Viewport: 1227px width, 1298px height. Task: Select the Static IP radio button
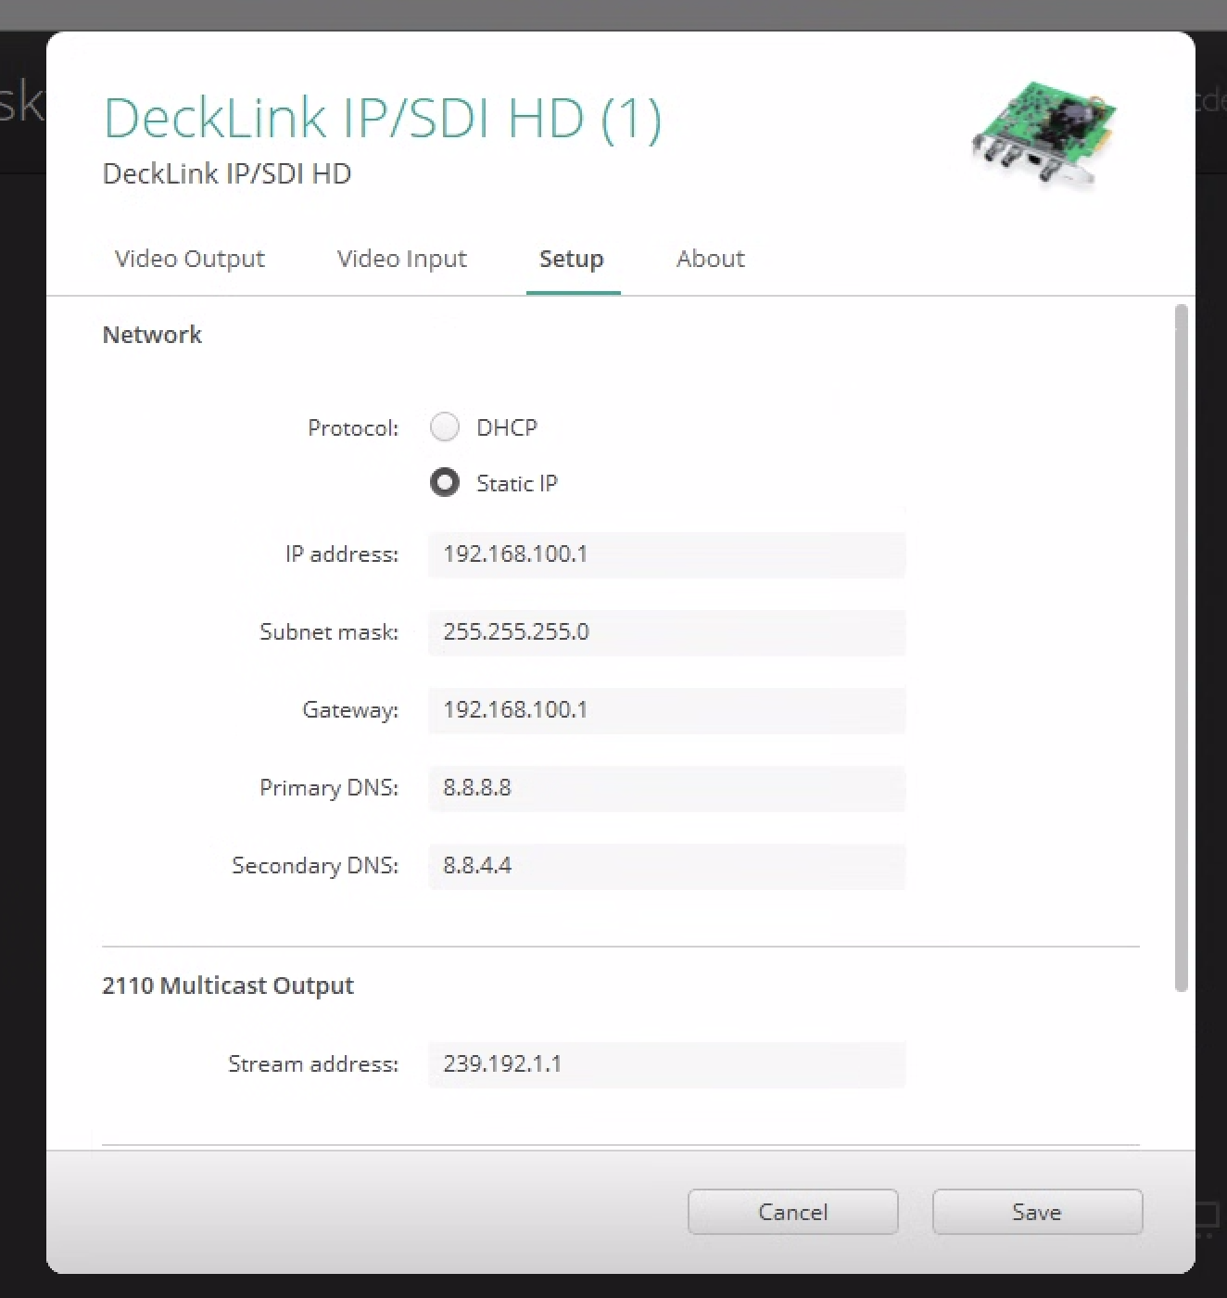[x=445, y=483]
